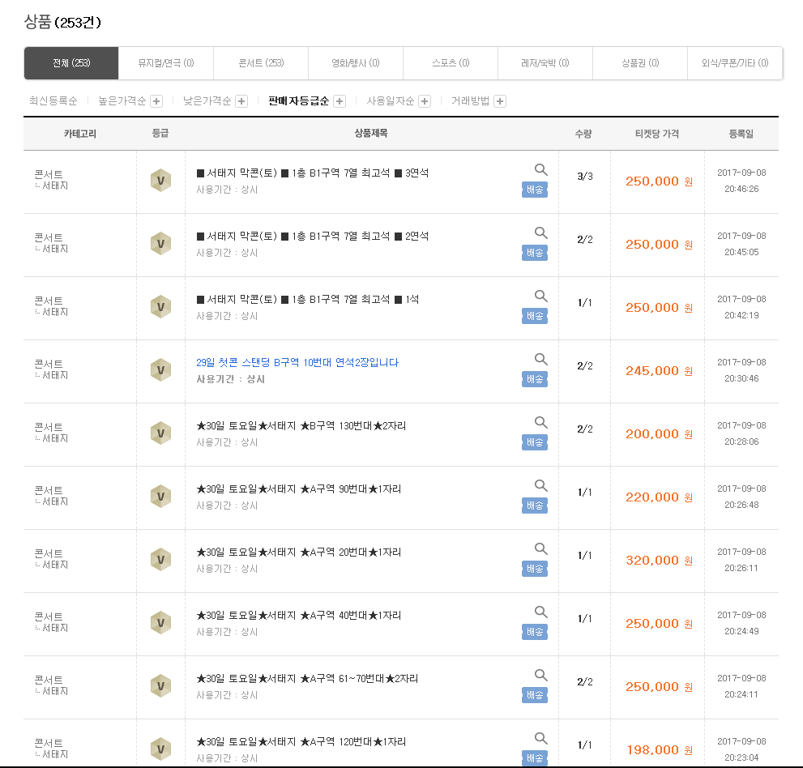Open ★A구역 61~70번대★2자리 listing title
Screen dimensions: 803x768
pos(307,679)
